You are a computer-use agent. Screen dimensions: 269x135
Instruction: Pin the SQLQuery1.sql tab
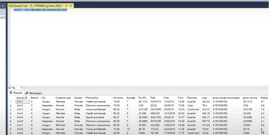(66, 6)
